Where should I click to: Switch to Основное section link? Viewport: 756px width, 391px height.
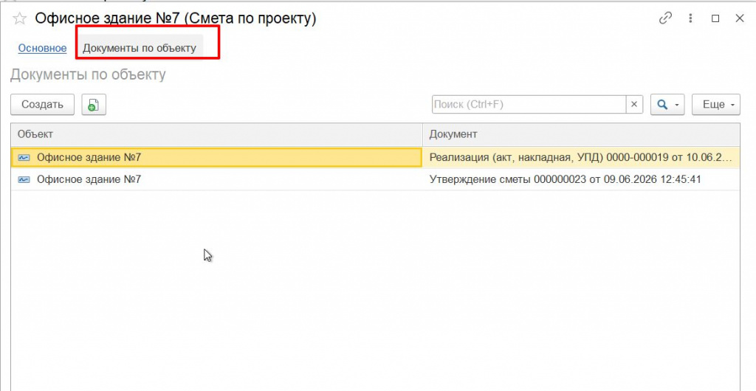click(x=42, y=48)
